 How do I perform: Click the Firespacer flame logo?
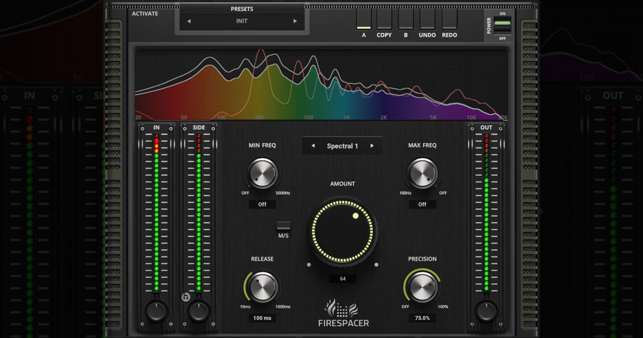(342, 309)
